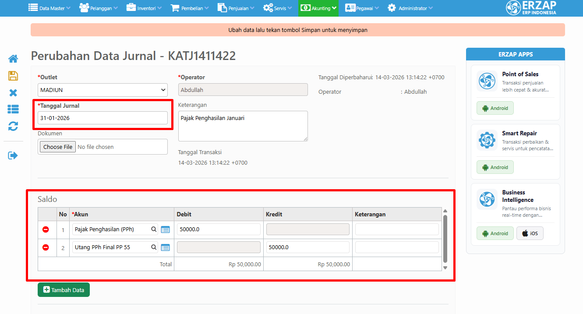Click the save floppy disk icon
The image size is (583, 314).
tap(13, 76)
